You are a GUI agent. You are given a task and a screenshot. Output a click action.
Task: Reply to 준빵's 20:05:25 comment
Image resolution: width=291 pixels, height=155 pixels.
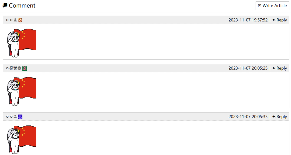pyautogui.click(x=279, y=68)
